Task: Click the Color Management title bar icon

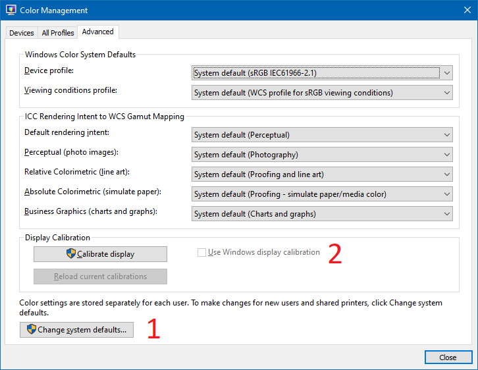Action: pyautogui.click(x=11, y=10)
